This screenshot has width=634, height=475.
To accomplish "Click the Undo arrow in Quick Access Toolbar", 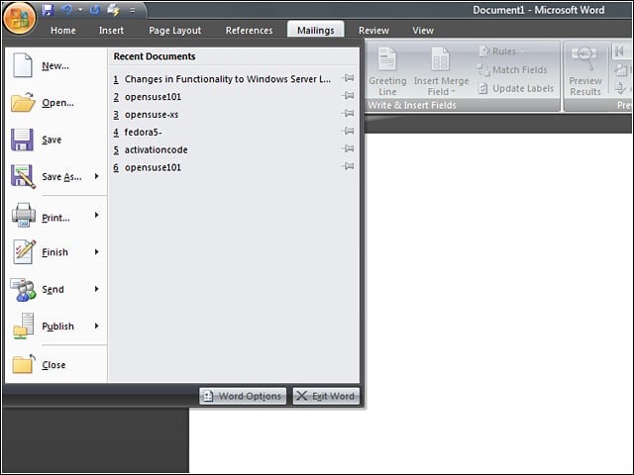I will 66,10.
